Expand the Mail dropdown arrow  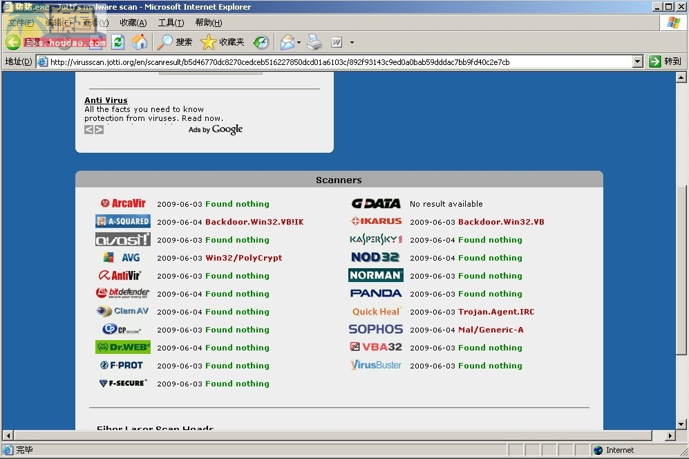[299, 43]
